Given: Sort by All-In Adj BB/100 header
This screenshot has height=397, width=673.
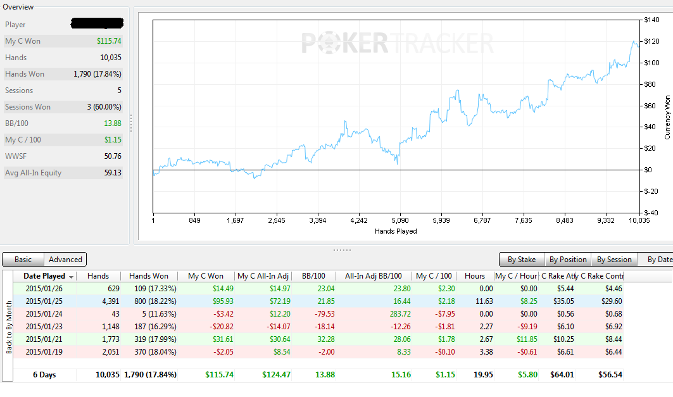Looking at the screenshot, I should pyautogui.click(x=374, y=276).
